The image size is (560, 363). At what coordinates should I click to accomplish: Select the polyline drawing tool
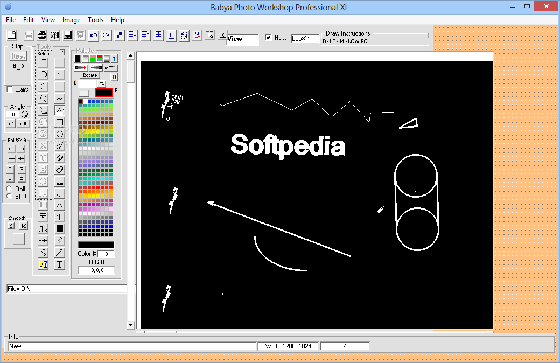(60, 98)
